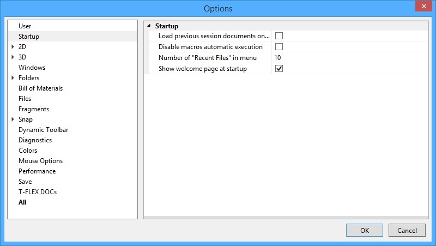Select Mouse Options in the list
Image resolution: width=436 pixels, height=246 pixels.
pyautogui.click(x=40, y=161)
